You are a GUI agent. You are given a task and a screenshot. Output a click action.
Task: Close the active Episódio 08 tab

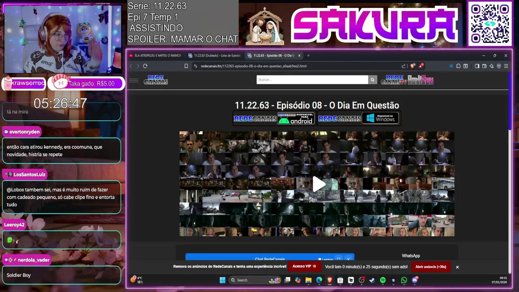[x=299, y=56]
